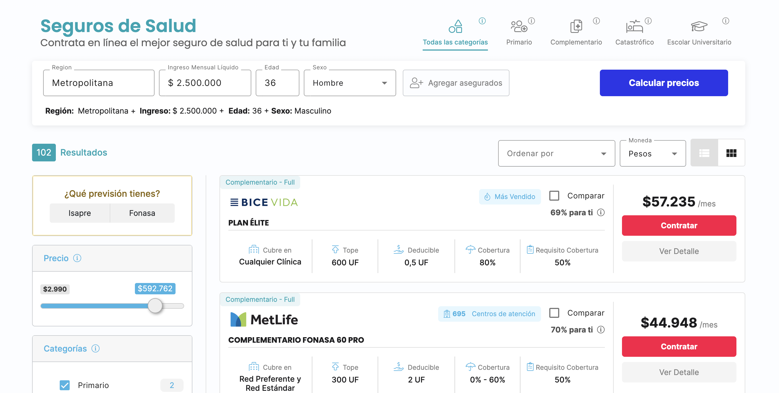This screenshot has height=393, width=779.
Task: Click Agregar asegurados button
Action: pyautogui.click(x=456, y=83)
